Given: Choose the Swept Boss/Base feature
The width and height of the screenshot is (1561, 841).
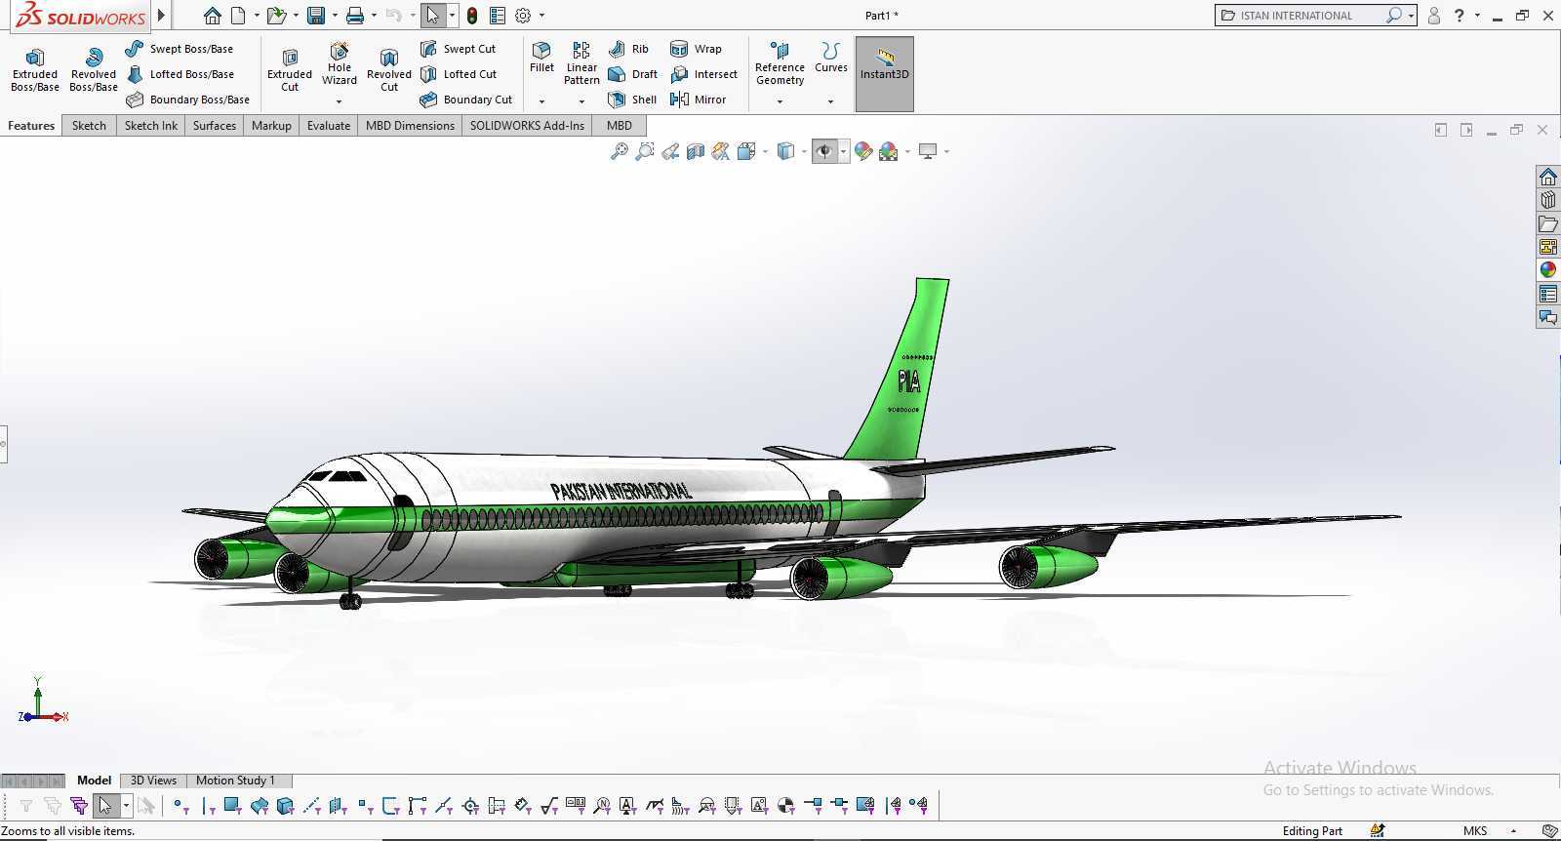Looking at the screenshot, I should coord(180,49).
